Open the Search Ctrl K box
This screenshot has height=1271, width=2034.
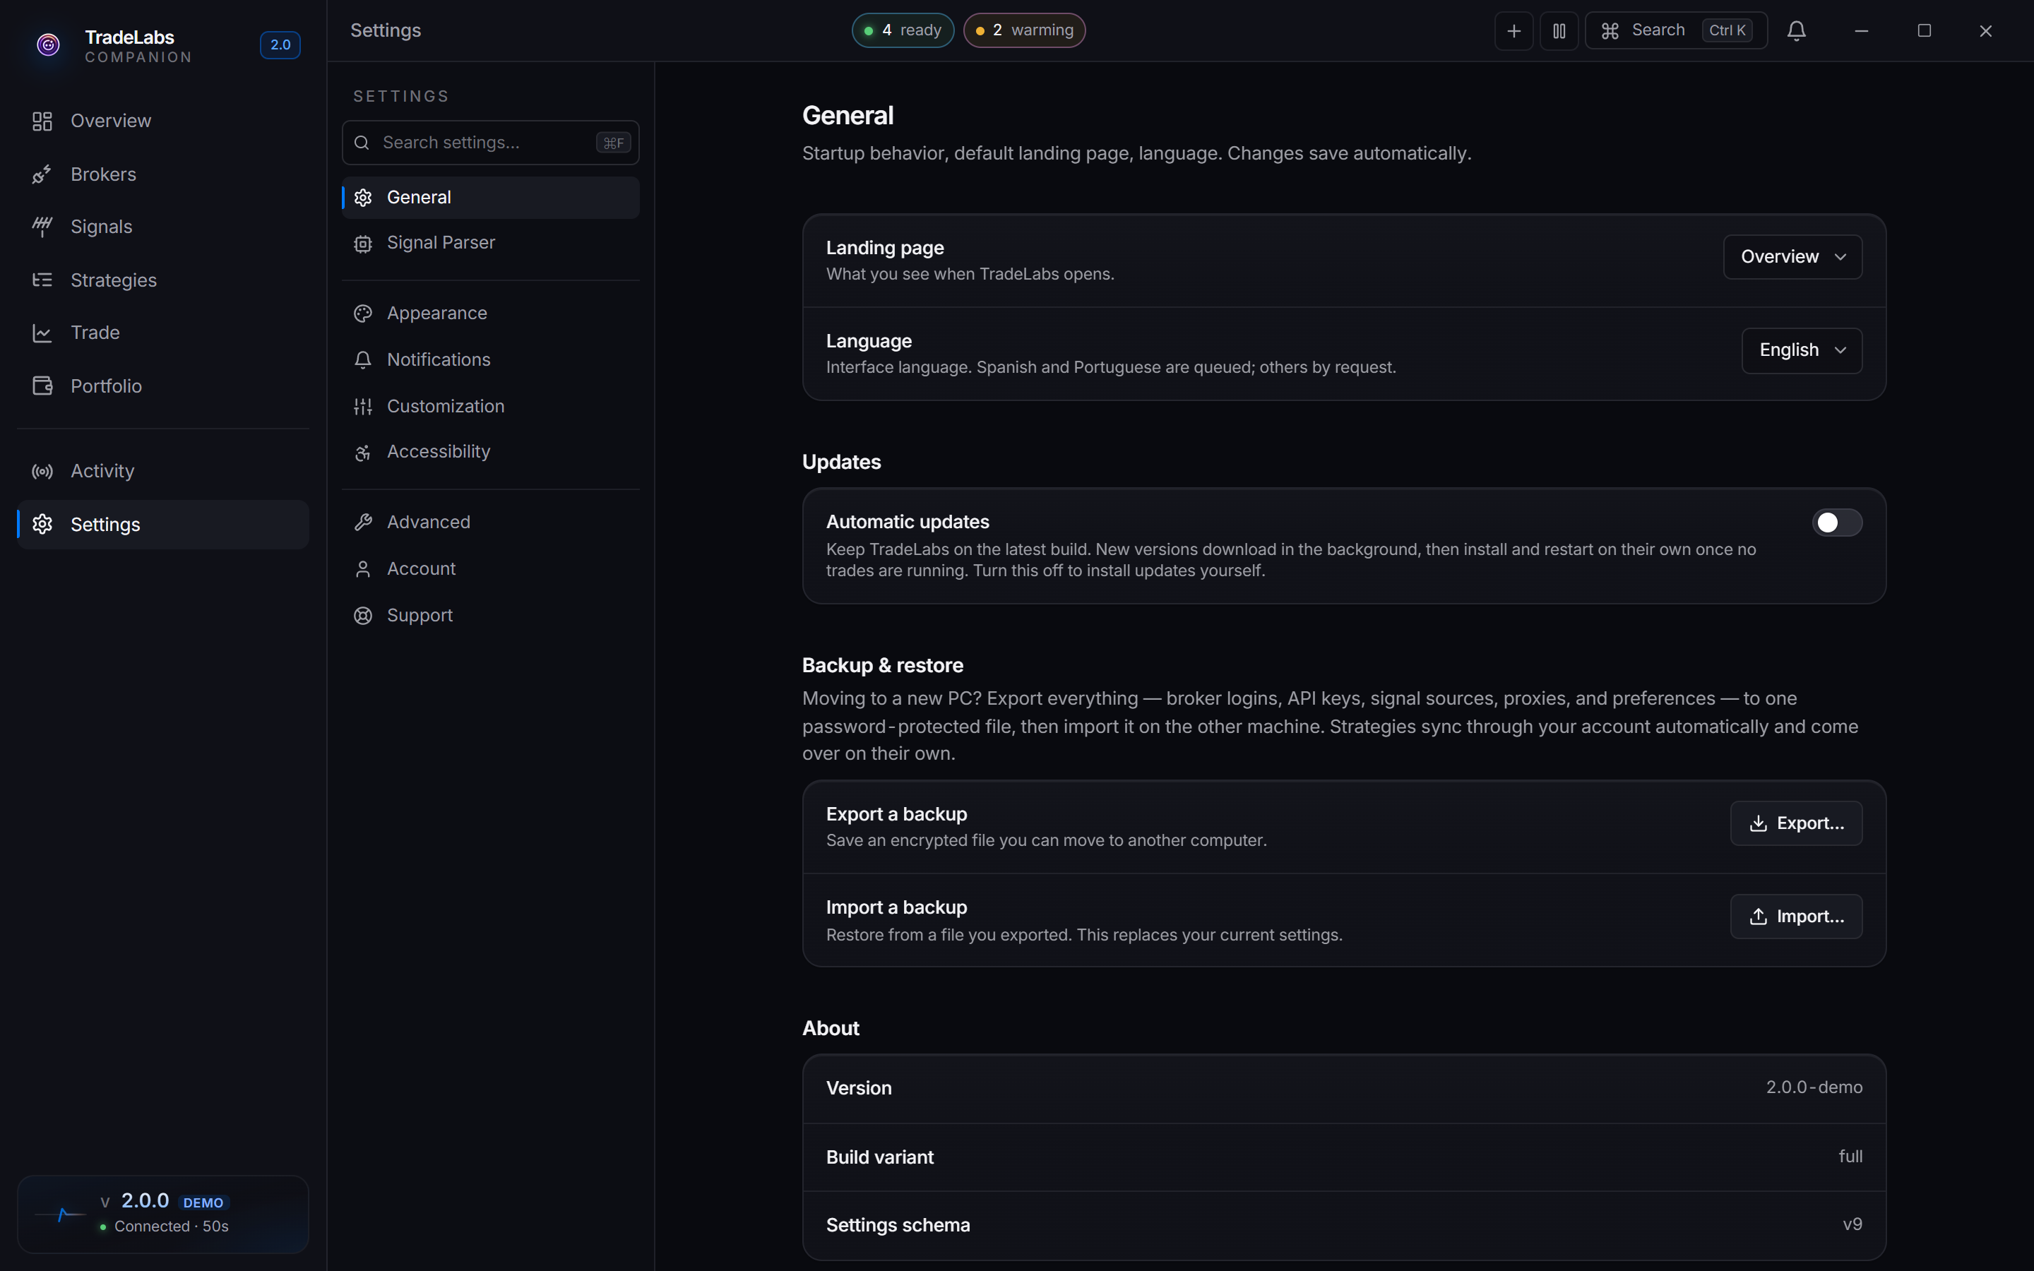[1676, 31]
